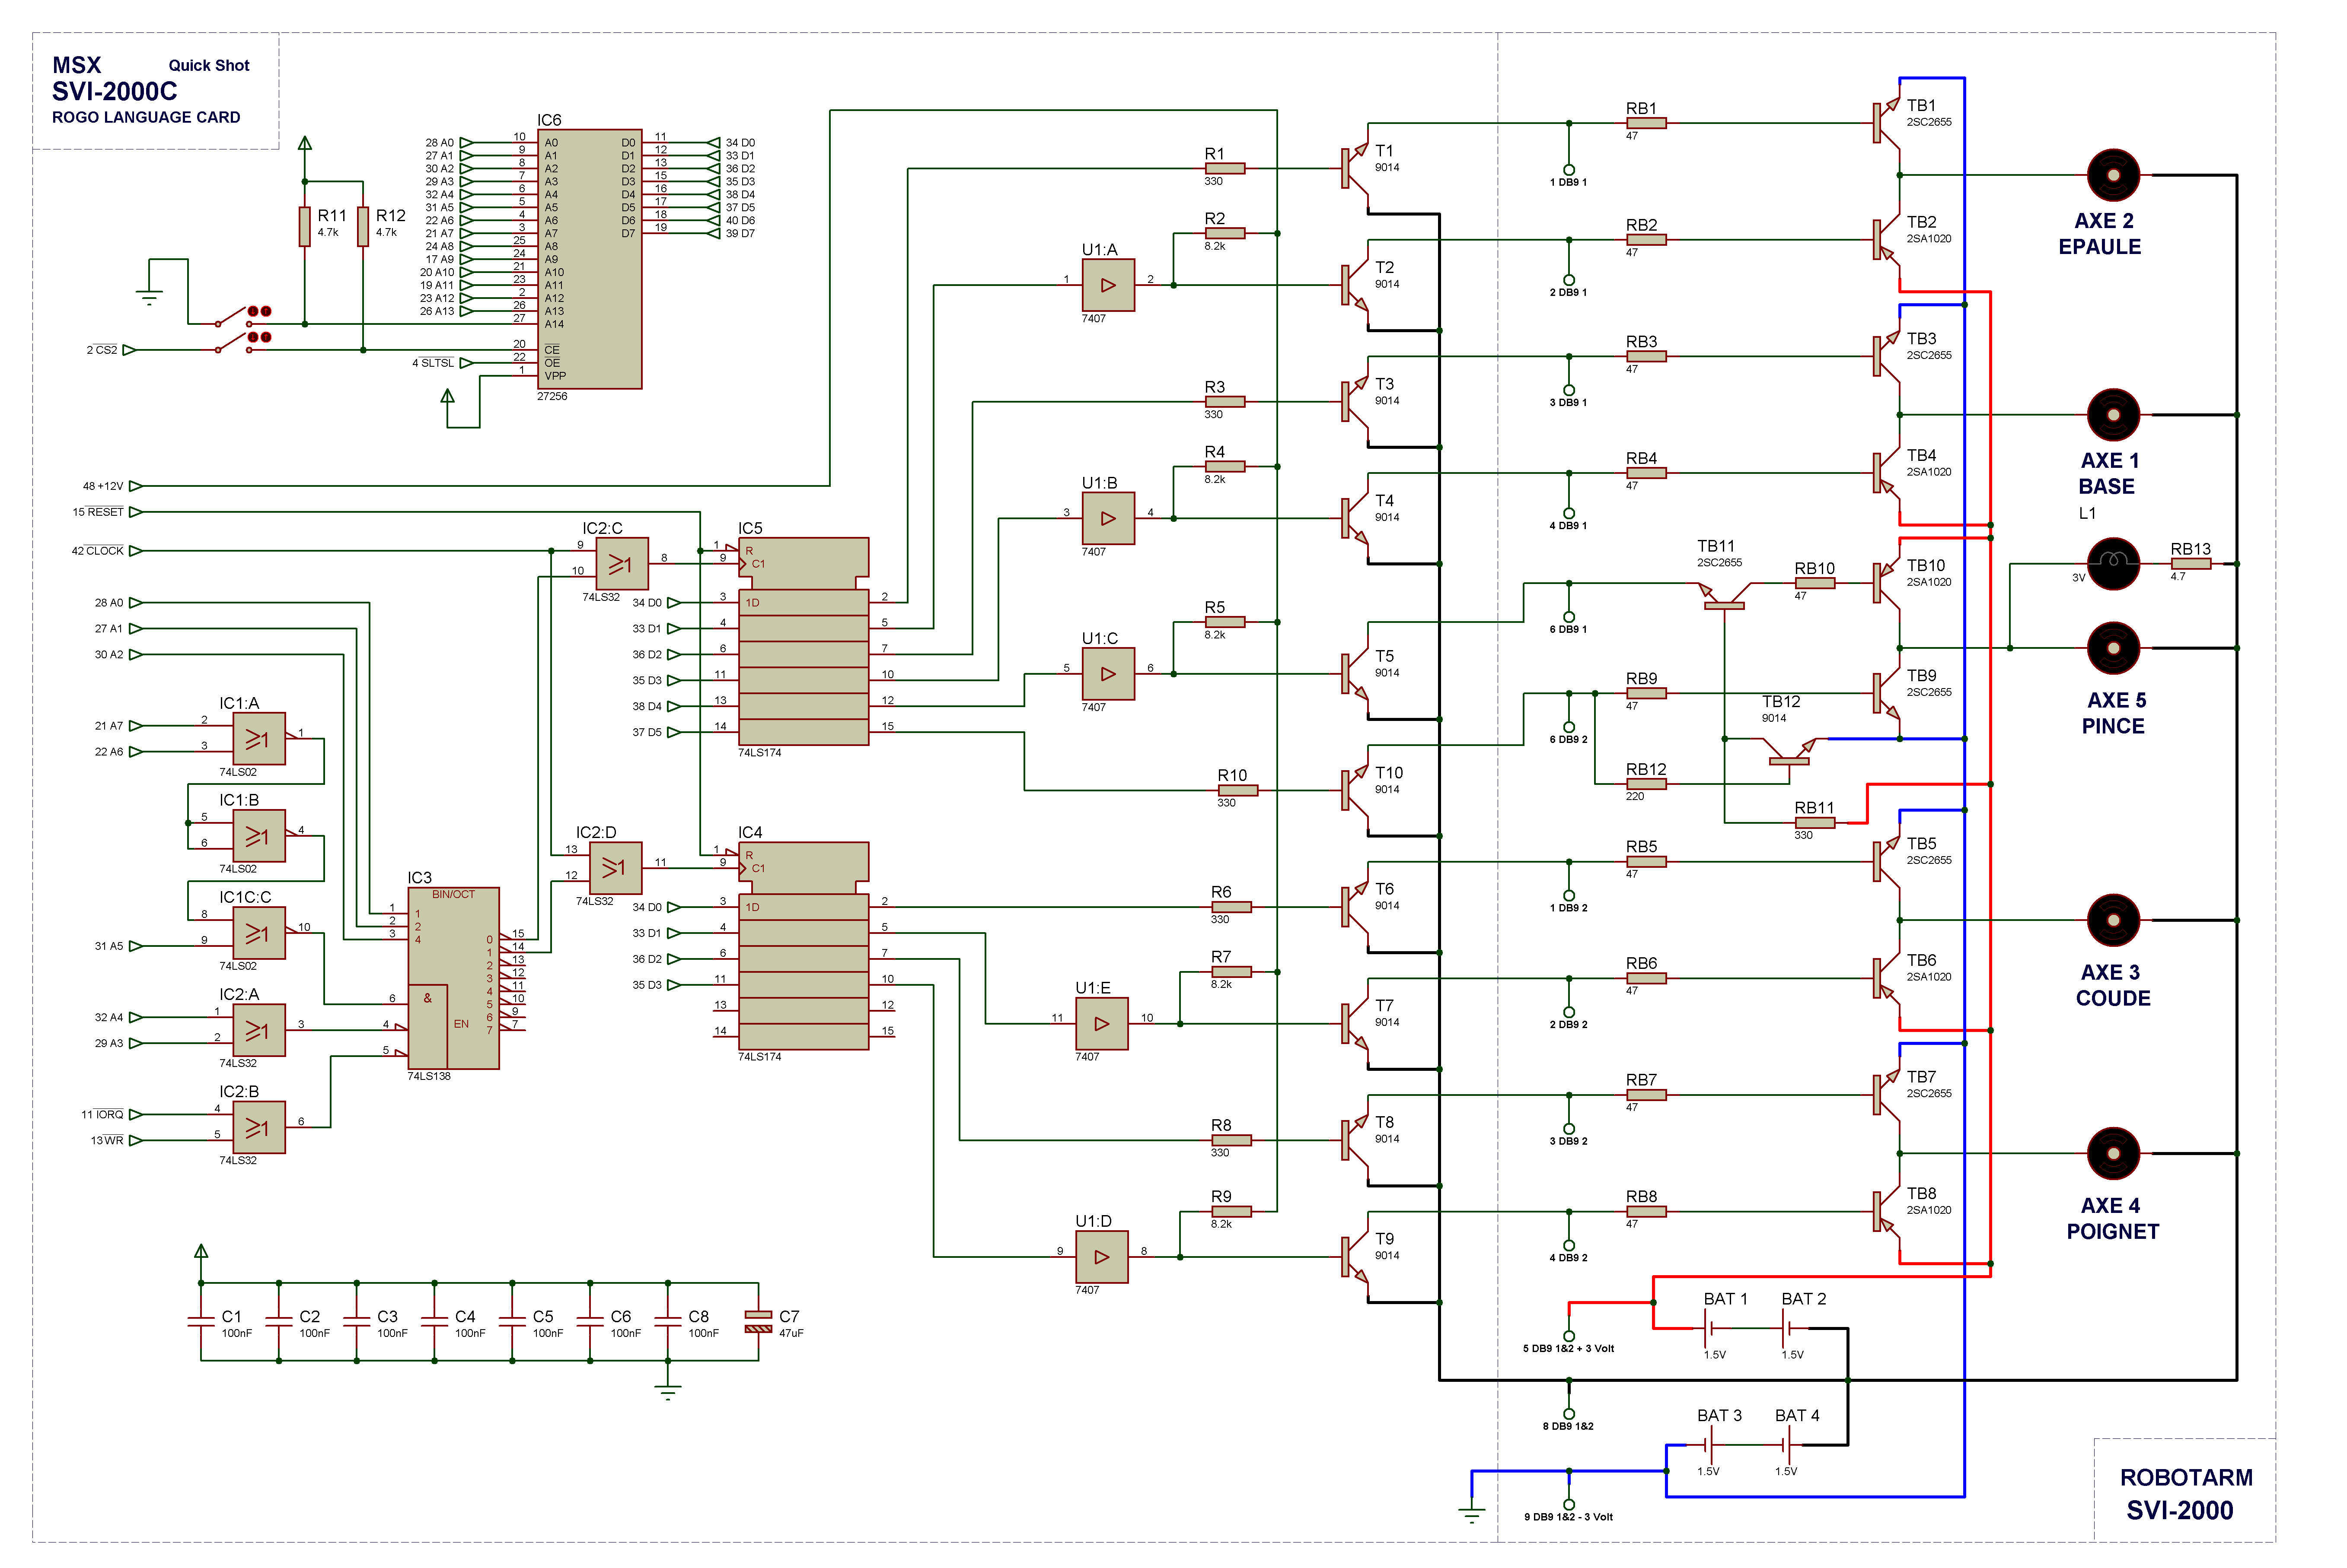The height and width of the screenshot is (1568, 2347).
Task: Select the IC1C:C 74LS02 gate
Action: click(x=259, y=933)
